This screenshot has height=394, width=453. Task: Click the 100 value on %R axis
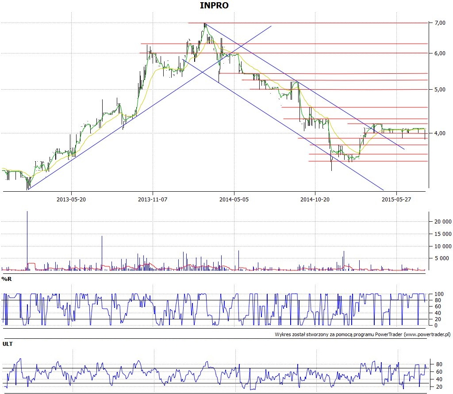(x=439, y=294)
